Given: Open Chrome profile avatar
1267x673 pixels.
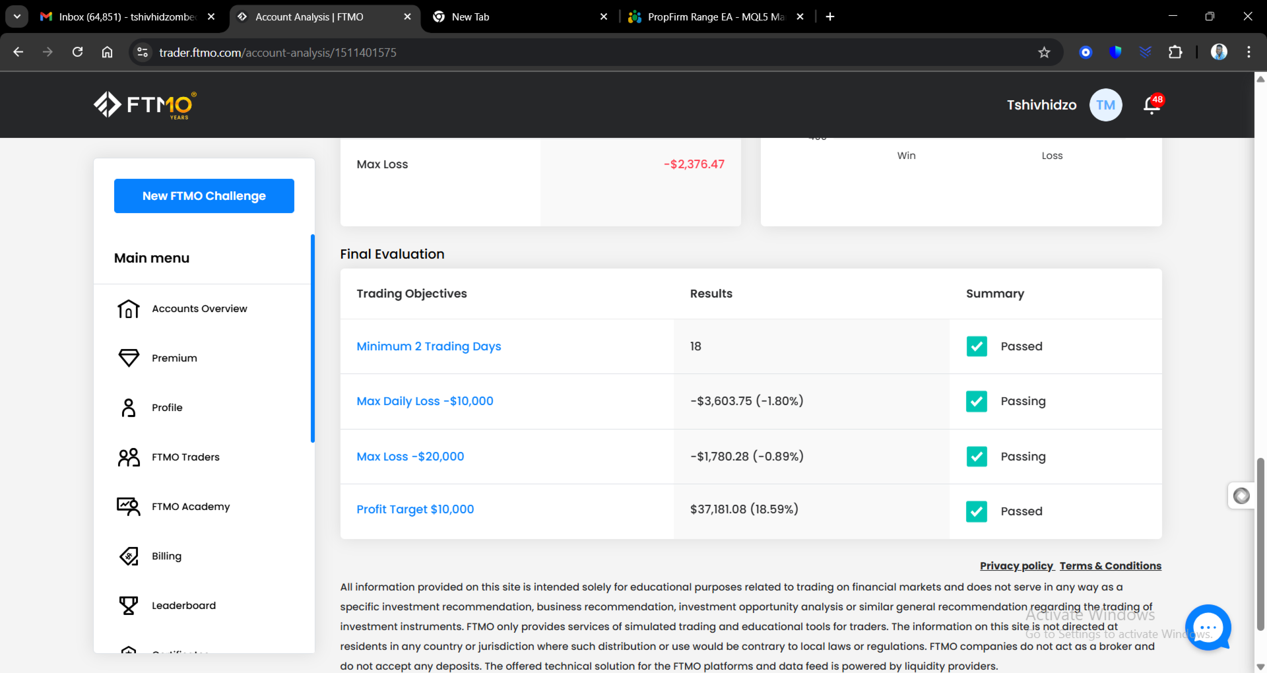Looking at the screenshot, I should coord(1219,52).
